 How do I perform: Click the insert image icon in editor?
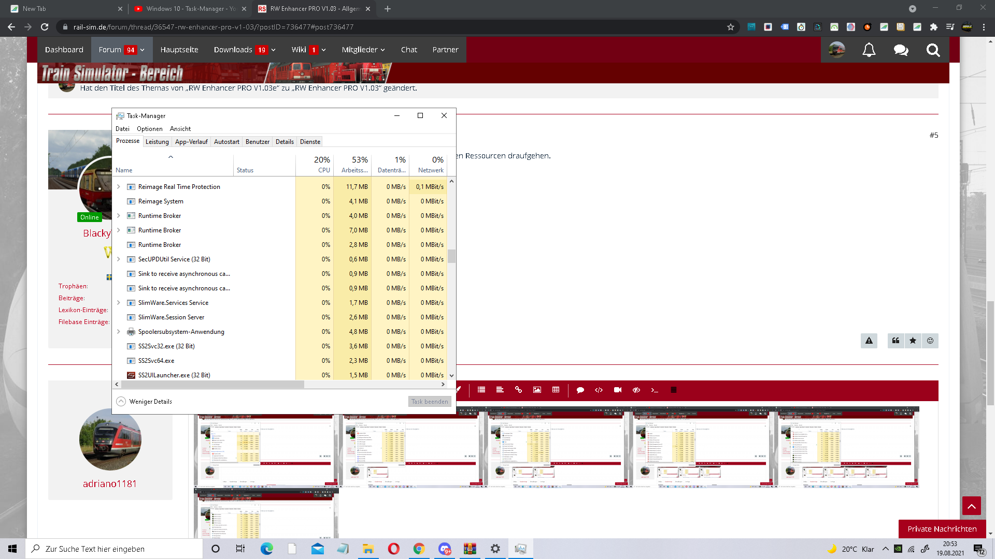(537, 390)
